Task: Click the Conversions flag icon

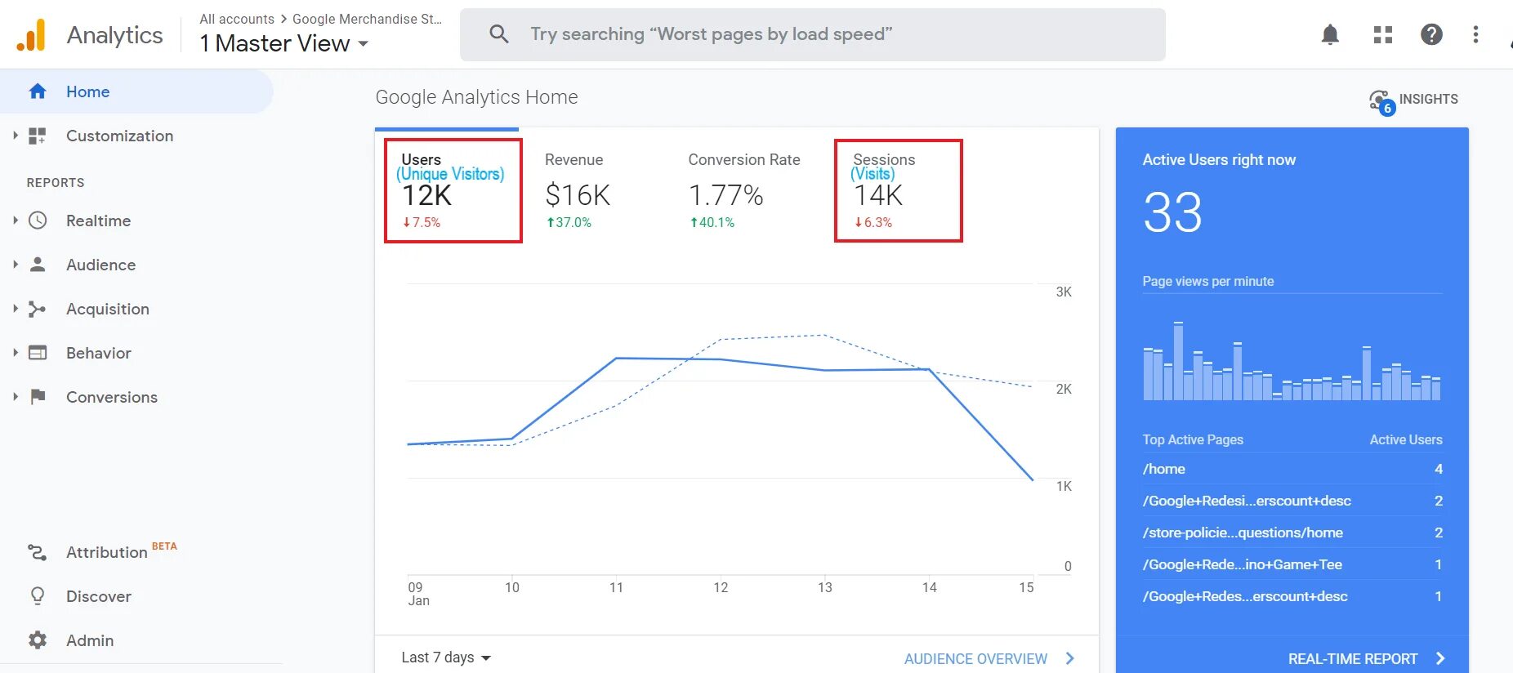Action: tap(38, 397)
